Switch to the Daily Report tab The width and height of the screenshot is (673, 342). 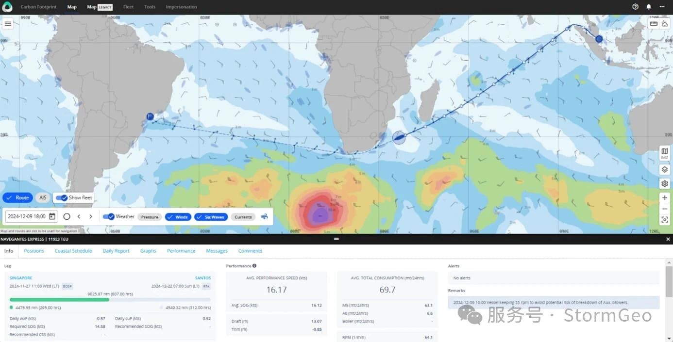tap(116, 251)
